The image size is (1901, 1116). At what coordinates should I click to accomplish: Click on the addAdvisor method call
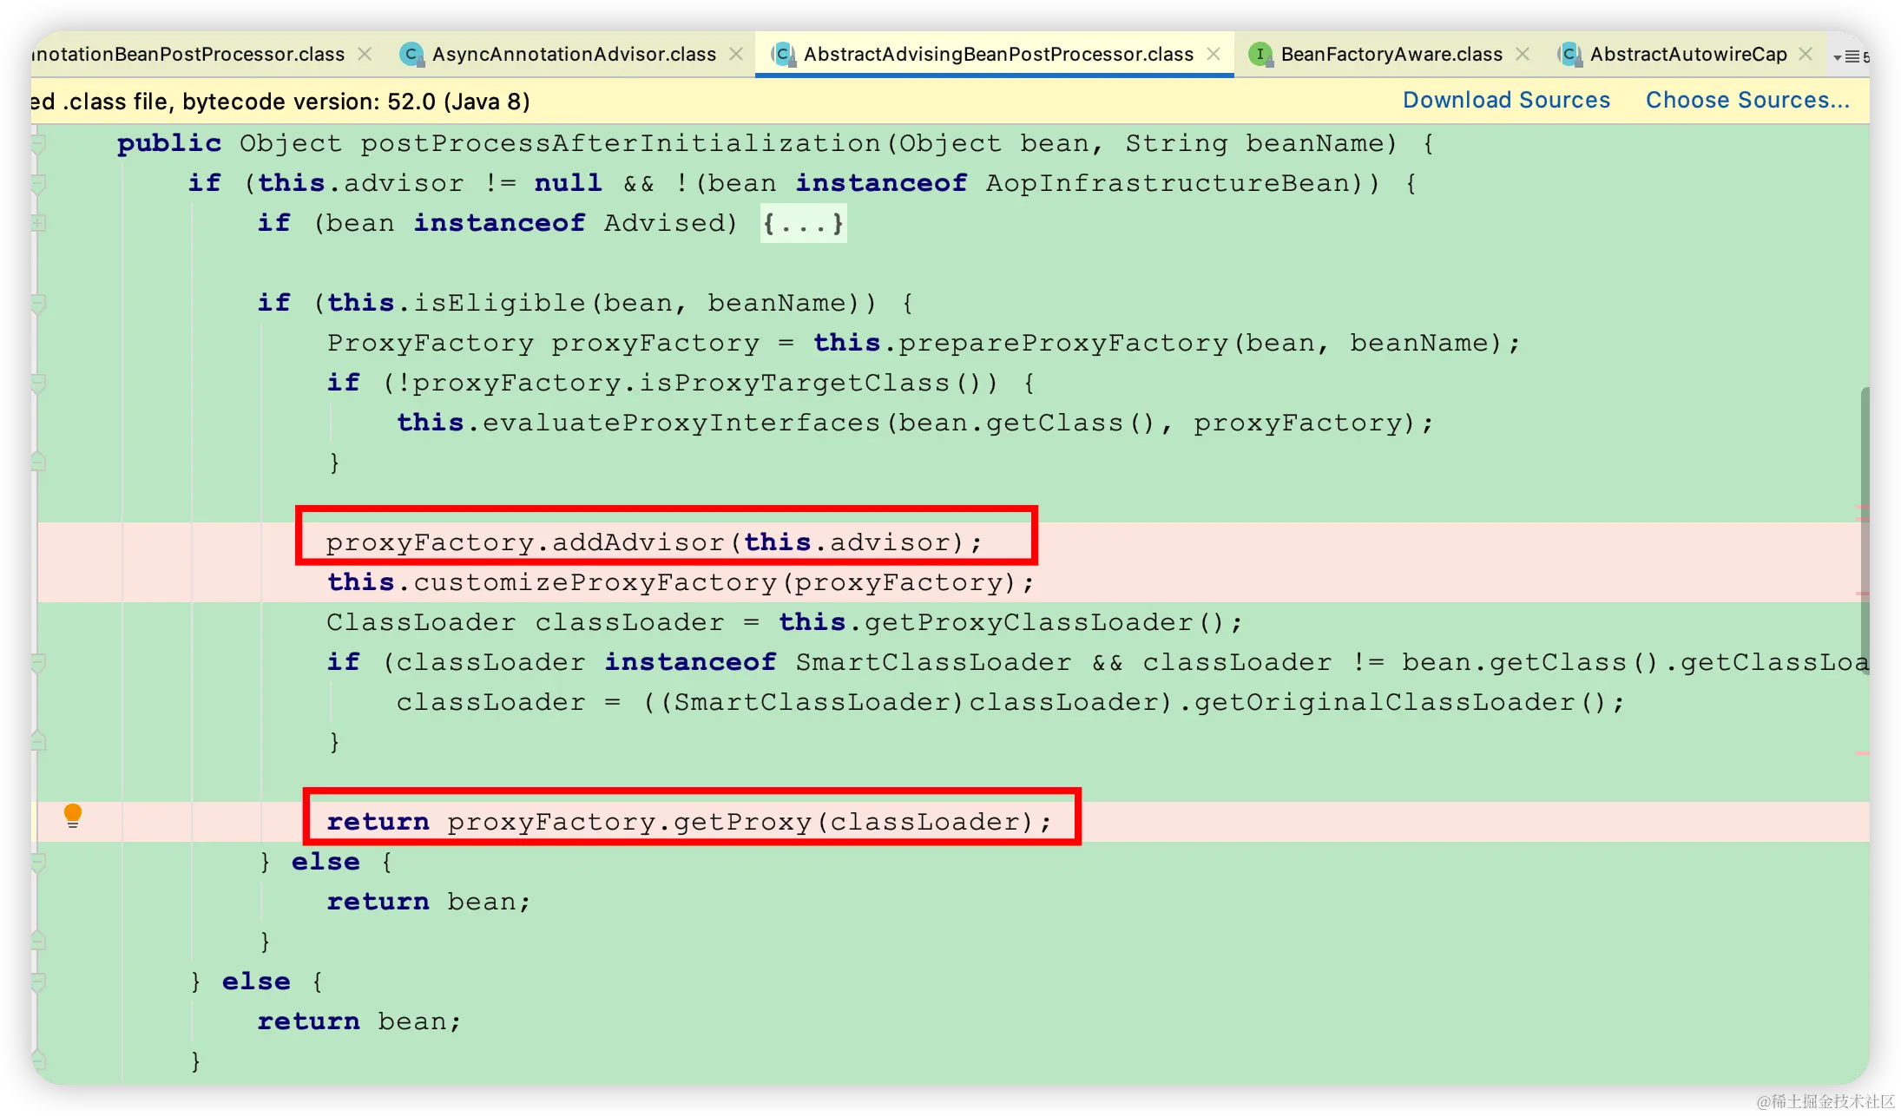pos(638,542)
